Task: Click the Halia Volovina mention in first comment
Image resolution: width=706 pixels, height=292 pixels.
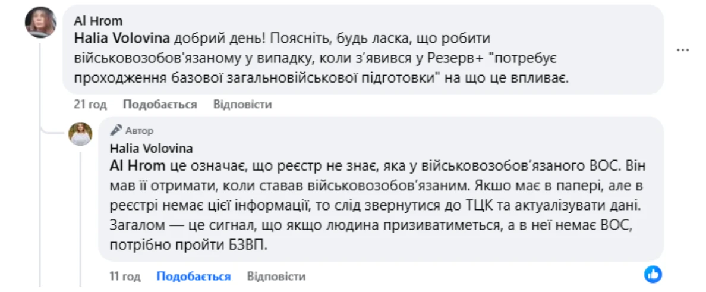Action: (122, 38)
